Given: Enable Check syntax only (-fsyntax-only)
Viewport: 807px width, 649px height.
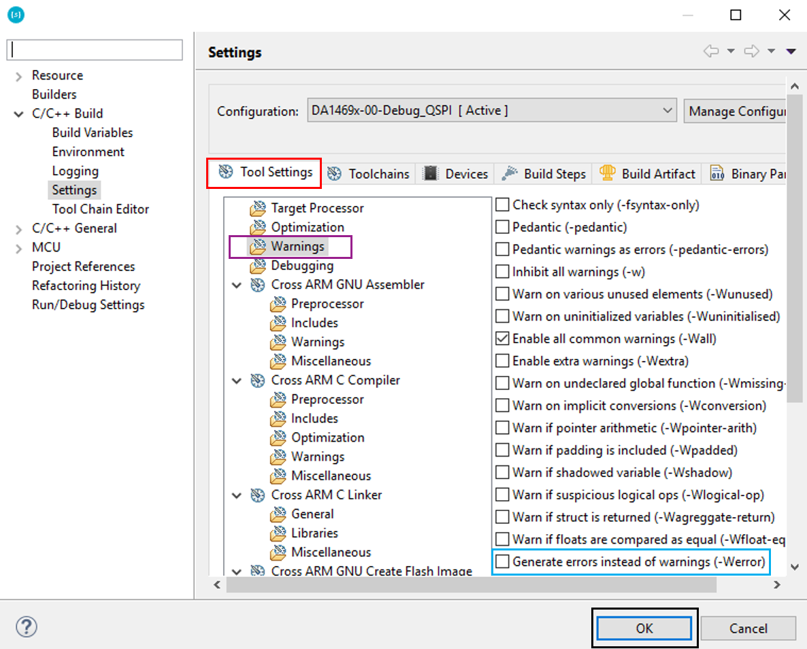Looking at the screenshot, I should click(x=502, y=205).
